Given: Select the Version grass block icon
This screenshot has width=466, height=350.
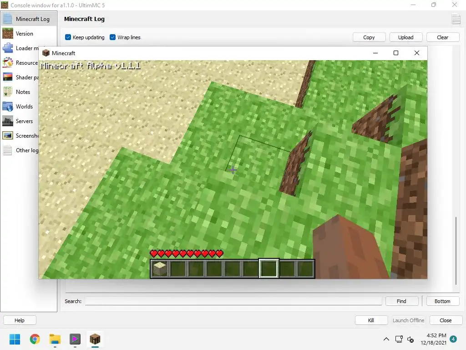Looking at the screenshot, I should click(x=7, y=34).
